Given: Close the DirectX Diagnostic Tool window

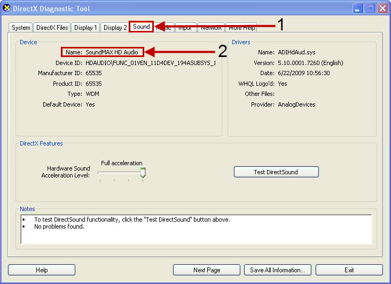Looking at the screenshot, I should 382,9.
